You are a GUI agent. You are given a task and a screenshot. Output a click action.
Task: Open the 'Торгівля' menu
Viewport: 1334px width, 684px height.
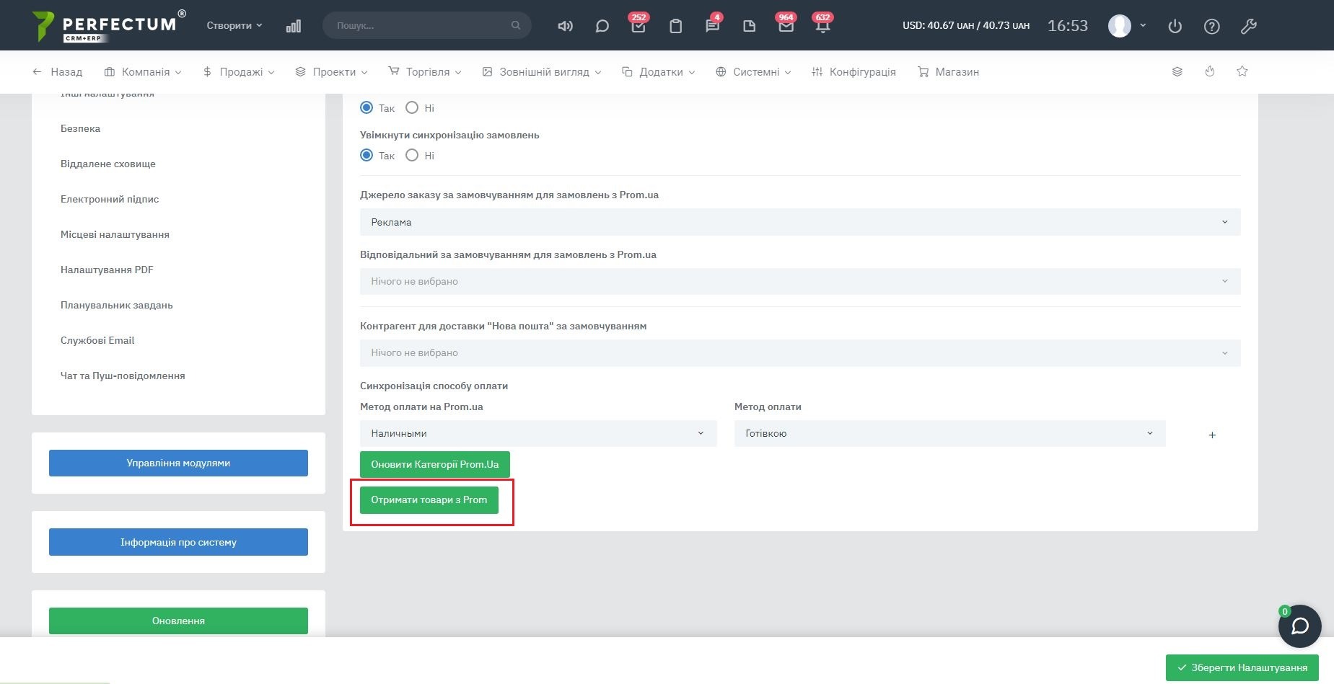pyautogui.click(x=425, y=72)
